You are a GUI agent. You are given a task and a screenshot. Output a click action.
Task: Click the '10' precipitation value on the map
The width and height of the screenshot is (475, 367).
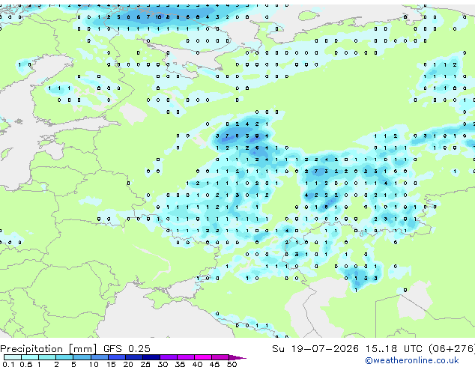click(158, 17)
